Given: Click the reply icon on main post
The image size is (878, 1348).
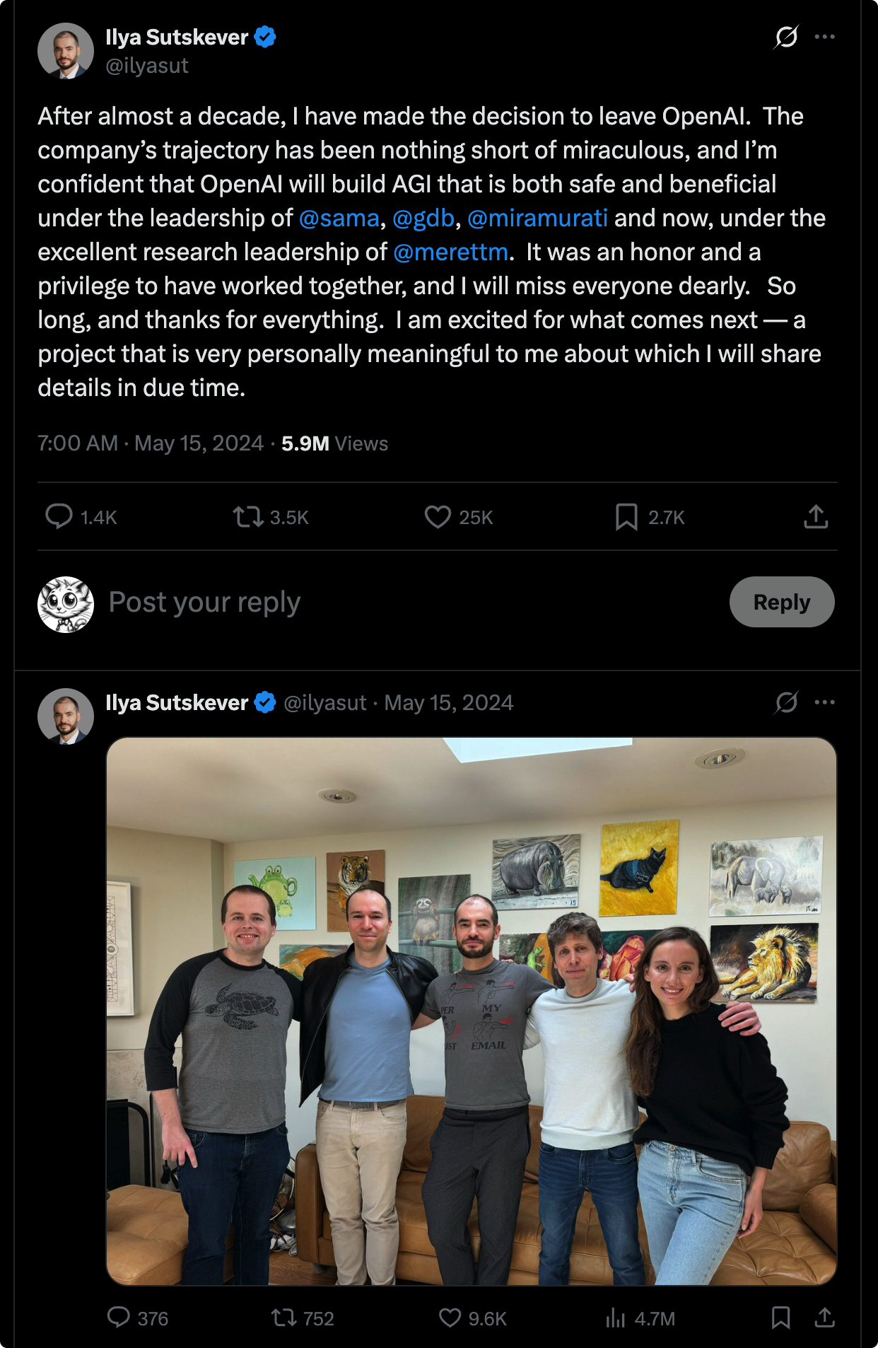Looking at the screenshot, I should coord(59,517).
